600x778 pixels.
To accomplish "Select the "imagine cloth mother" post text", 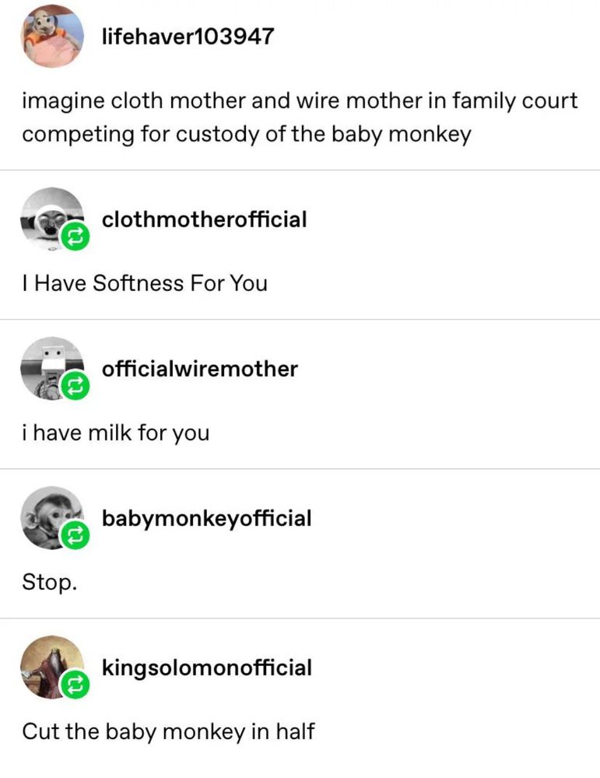I will [300, 117].
